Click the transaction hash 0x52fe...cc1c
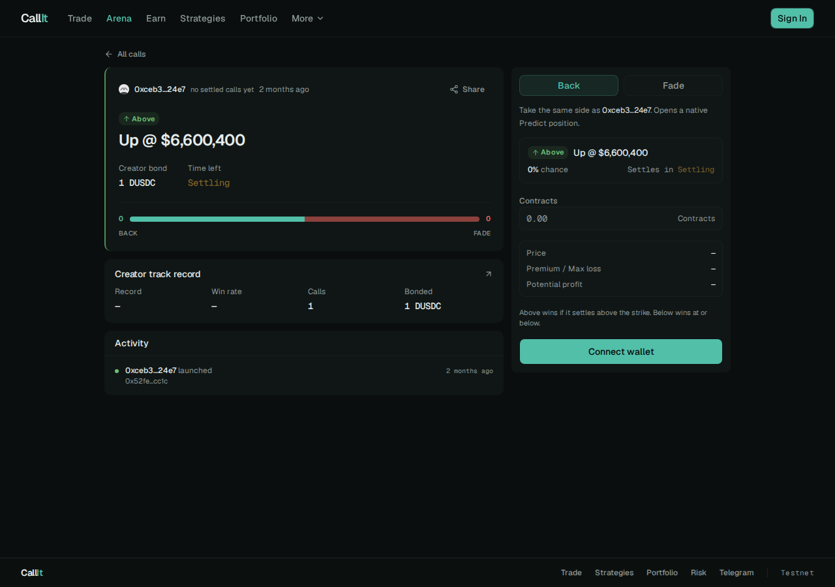 pos(146,381)
